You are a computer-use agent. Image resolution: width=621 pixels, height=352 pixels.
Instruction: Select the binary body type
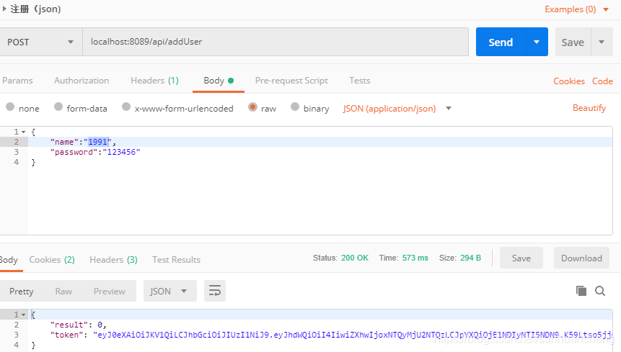295,107
